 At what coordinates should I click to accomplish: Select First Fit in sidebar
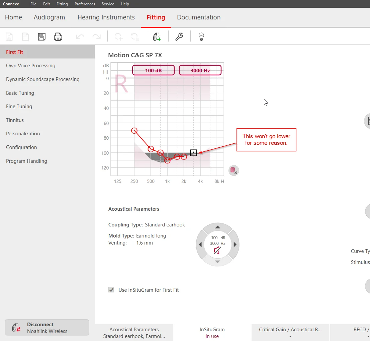coord(48,52)
